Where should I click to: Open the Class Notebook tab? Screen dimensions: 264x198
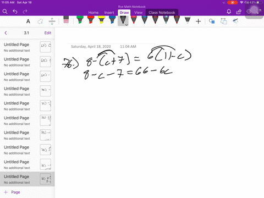(x=162, y=13)
